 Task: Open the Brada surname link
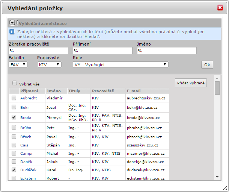[x=26, y=117]
